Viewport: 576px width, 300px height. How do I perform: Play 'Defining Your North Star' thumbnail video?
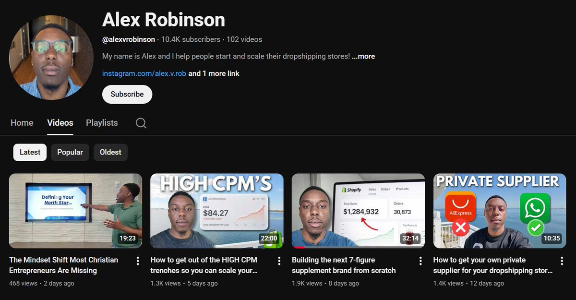75,211
